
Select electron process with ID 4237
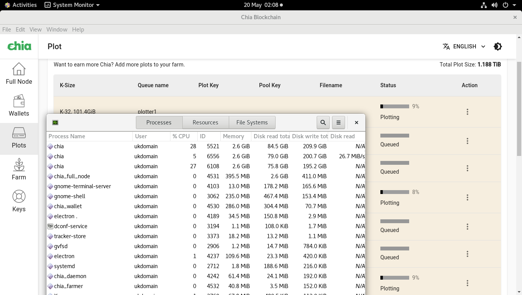click(206, 256)
